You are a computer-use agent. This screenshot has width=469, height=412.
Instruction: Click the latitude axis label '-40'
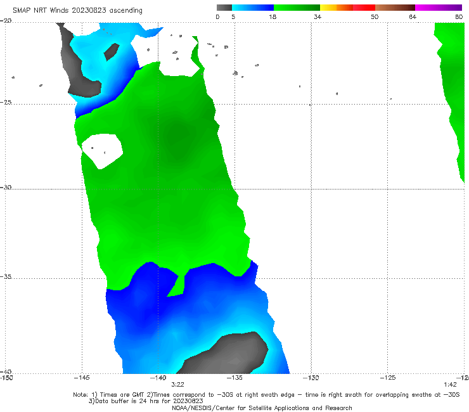tap(6, 371)
